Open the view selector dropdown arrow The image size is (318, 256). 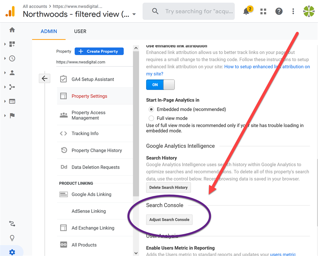point(134,14)
